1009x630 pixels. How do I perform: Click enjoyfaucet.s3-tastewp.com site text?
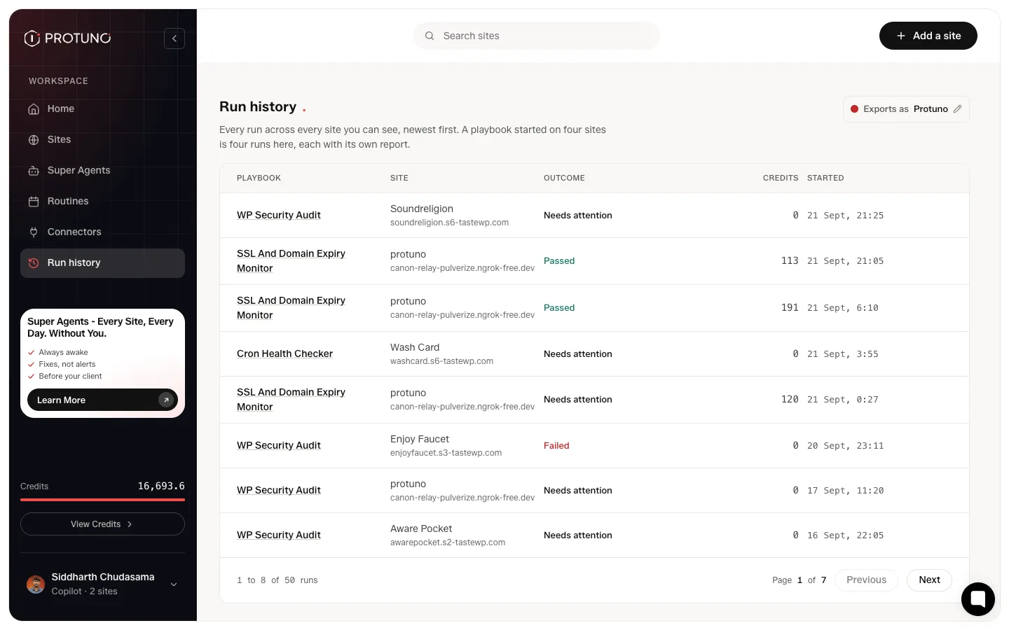pos(446,453)
